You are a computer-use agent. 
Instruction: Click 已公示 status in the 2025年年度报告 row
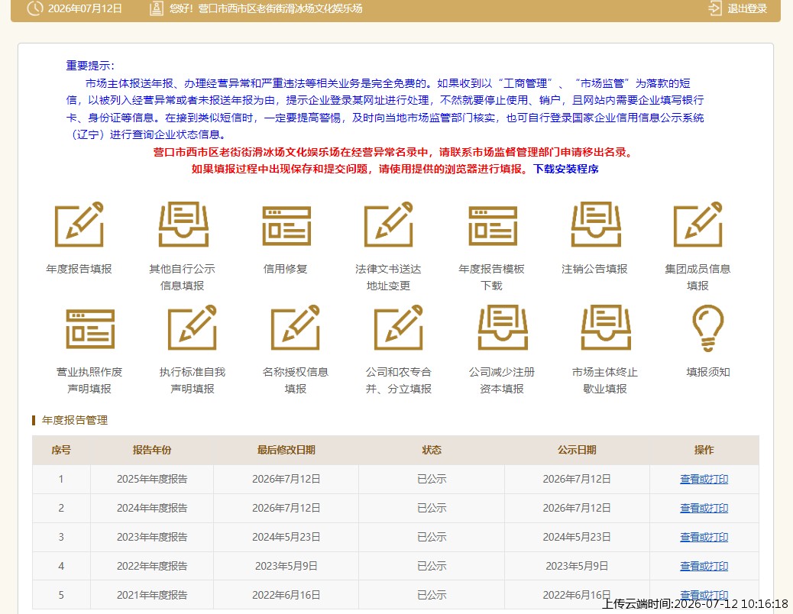pyautogui.click(x=432, y=479)
